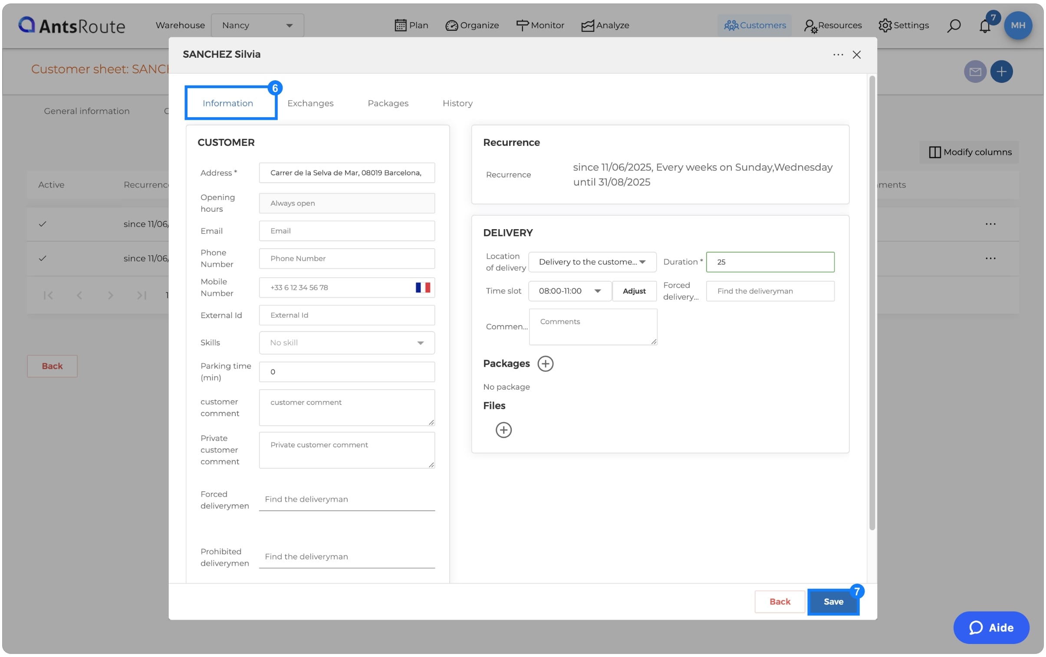
Task: Click the Prohibited deliverymen search field
Action: click(x=347, y=557)
